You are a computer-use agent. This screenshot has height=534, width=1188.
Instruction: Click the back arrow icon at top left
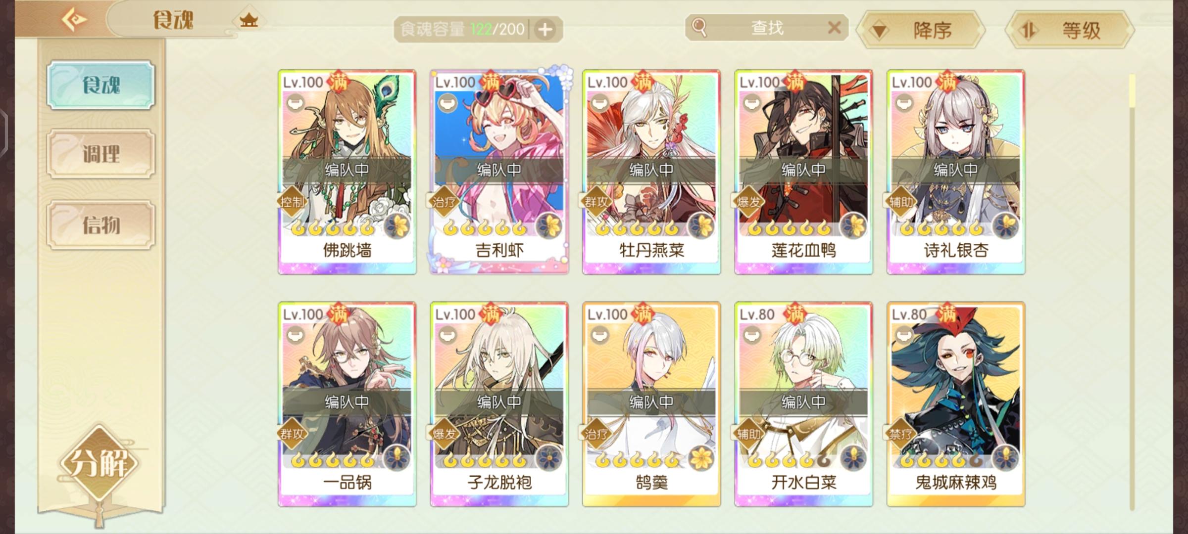coord(74,20)
